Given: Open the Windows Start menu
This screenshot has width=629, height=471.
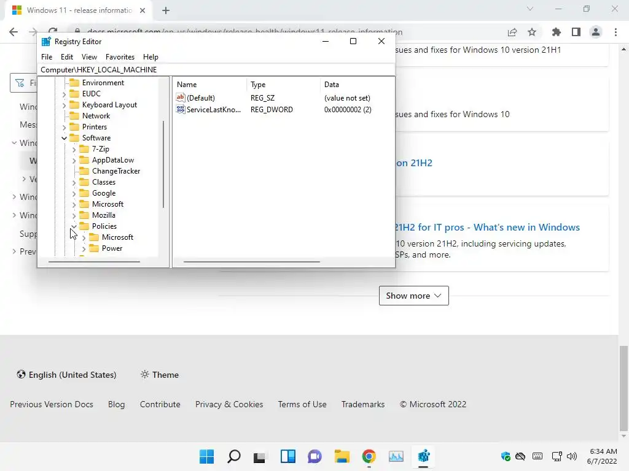Looking at the screenshot, I should pos(207,456).
